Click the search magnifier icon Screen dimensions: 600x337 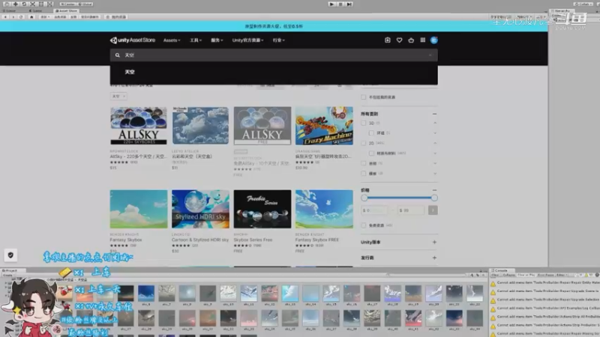click(118, 55)
